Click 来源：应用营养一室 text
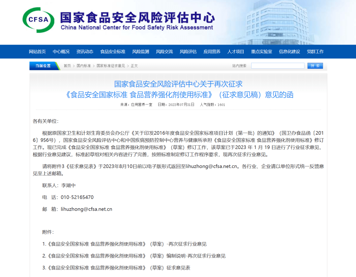This screenshot has height=277, width=356. (136, 105)
